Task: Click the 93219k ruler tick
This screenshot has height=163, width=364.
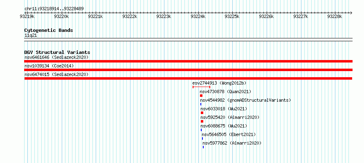Action: (x=27, y=16)
